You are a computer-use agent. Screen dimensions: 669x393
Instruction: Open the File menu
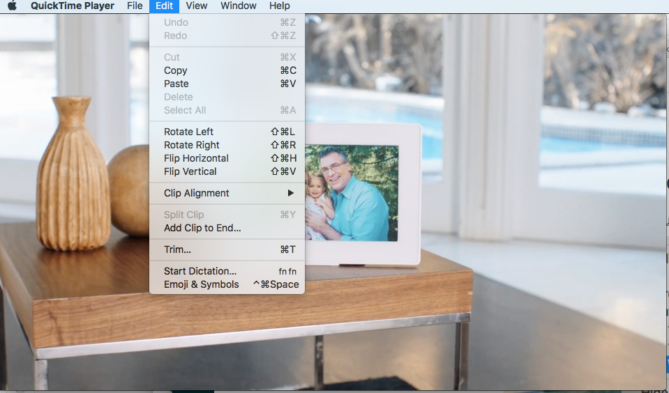pos(135,6)
